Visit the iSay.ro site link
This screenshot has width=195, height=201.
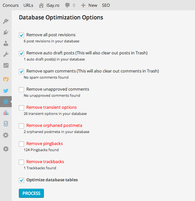coord(50,5)
